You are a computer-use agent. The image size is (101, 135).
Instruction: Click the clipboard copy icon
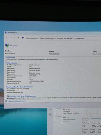coord(6,101)
